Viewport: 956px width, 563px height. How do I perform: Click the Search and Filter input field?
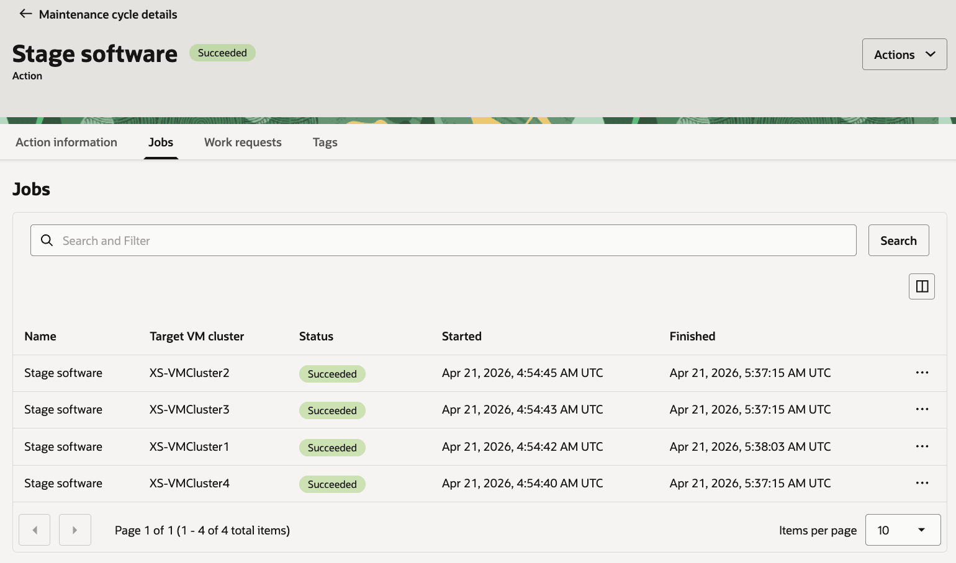point(443,241)
